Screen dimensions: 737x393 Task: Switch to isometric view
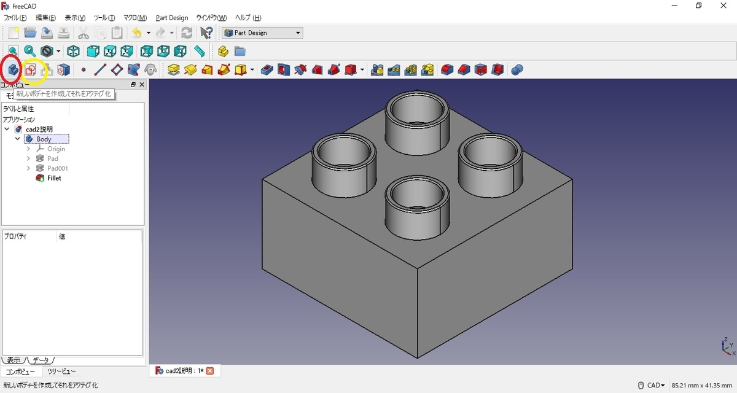(x=73, y=51)
